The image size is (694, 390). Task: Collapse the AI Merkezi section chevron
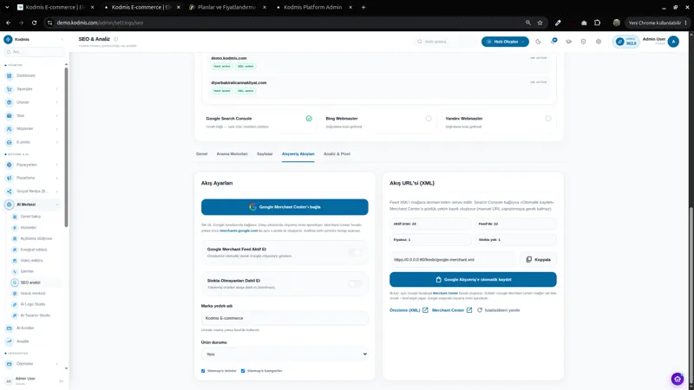pos(57,205)
